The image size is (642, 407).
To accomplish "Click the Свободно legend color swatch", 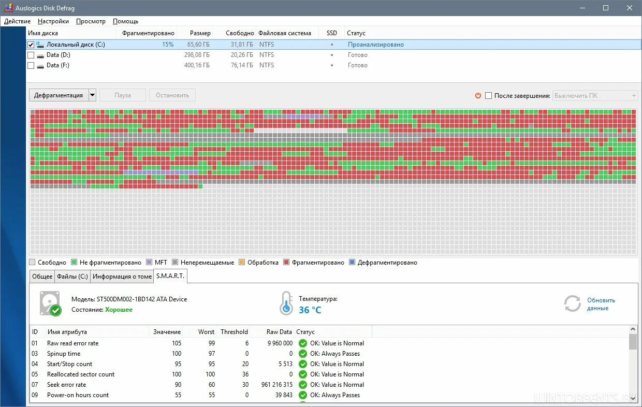I will point(33,263).
